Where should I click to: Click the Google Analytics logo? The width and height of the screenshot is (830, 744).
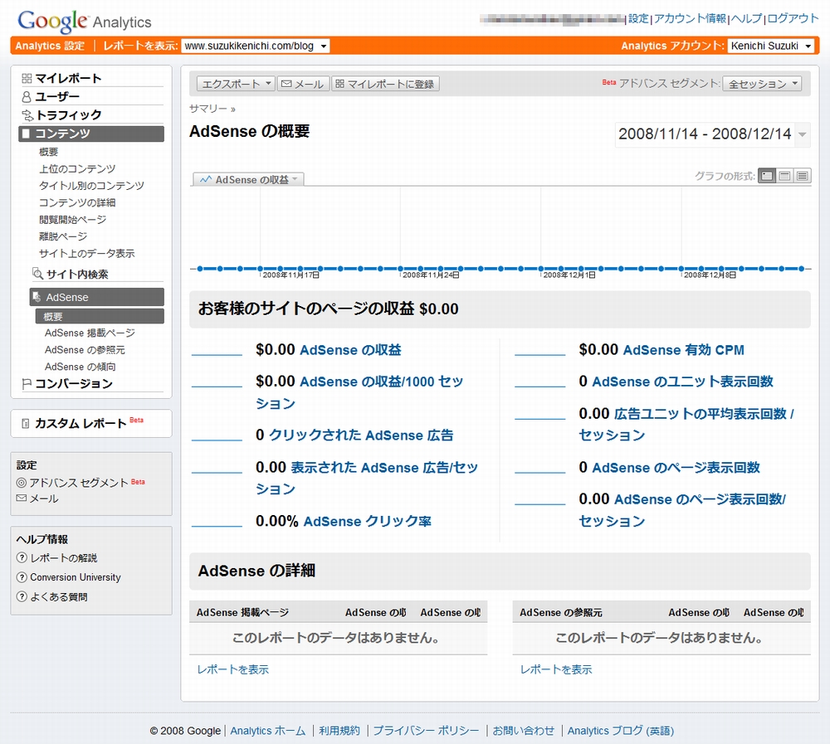[84, 22]
